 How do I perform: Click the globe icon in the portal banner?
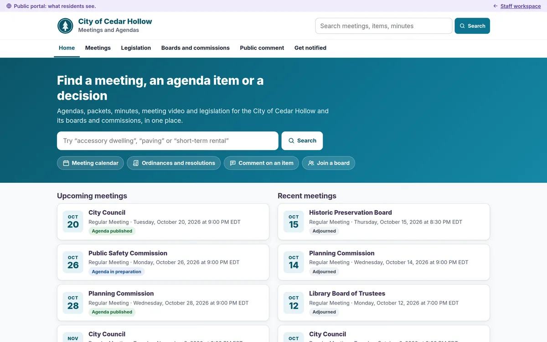click(9, 6)
